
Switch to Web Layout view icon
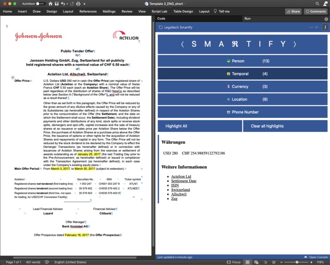[x=256, y=262]
